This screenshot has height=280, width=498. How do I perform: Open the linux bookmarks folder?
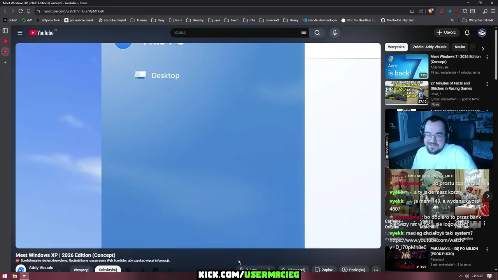(x=175, y=20)
